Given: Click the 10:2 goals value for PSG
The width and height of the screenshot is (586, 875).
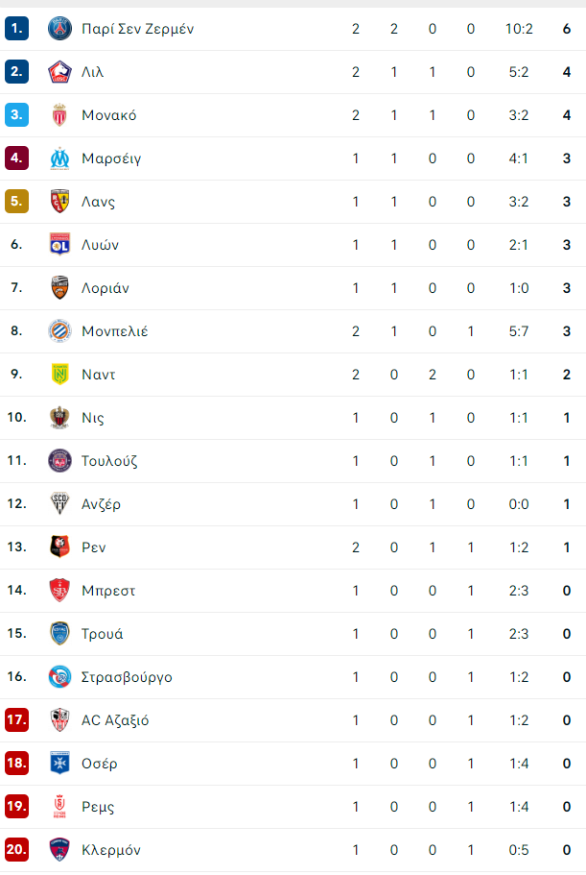Looking at the screenshot, I should point(519,29).
